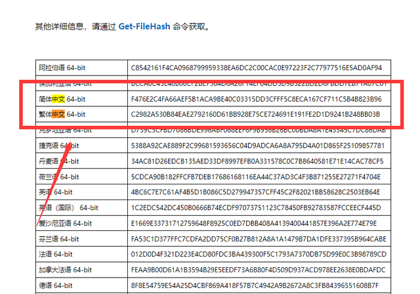This screenshot has width=420, height=294.
Task: Select the 德语 64-bit row label
Action: click(56, 285)
